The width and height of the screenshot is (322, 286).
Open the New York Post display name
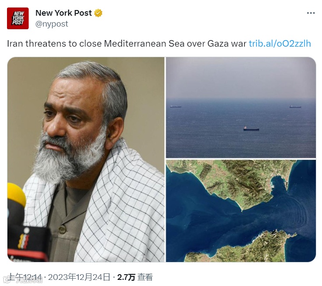pyautogui.click(x=64, y=13)
